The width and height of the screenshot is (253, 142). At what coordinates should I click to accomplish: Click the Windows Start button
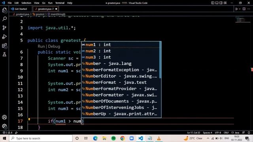tap(4, 138)
